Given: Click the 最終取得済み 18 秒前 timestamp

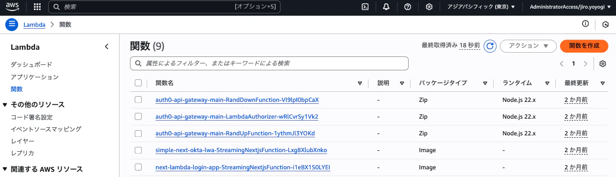Looking at the screenshot, I should (x=451, y=45).
